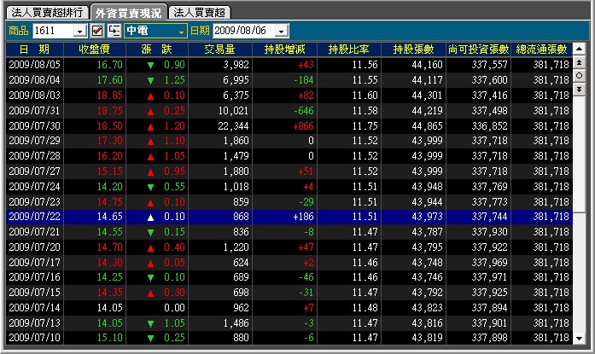Click the down arrow in 2009/08/05 row
This screenshot has width=595, height=354.
pos(150,66)
